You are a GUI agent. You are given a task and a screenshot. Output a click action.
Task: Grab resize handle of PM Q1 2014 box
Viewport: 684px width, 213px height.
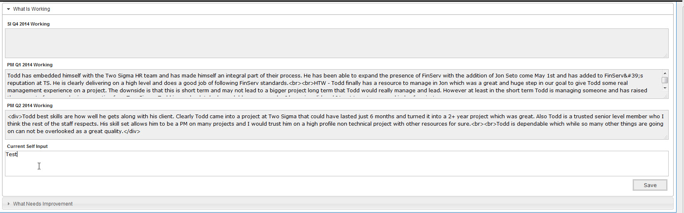point(665,96)
